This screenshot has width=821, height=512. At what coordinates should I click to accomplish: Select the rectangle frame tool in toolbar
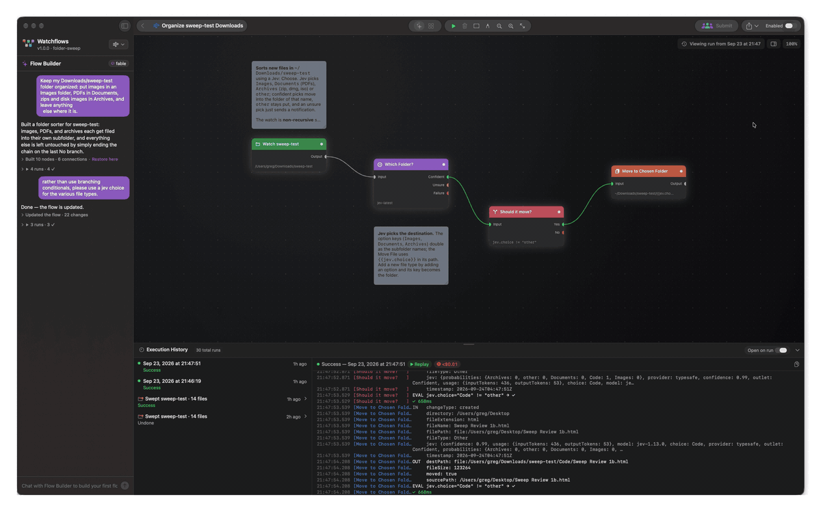pyautogui.click(x=476, y=26)
